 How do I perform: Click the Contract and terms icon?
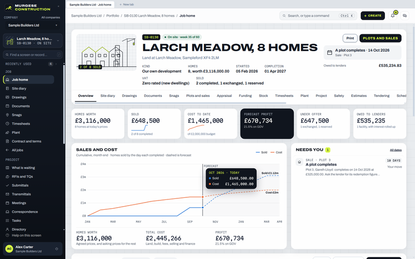tap(7, 141)
